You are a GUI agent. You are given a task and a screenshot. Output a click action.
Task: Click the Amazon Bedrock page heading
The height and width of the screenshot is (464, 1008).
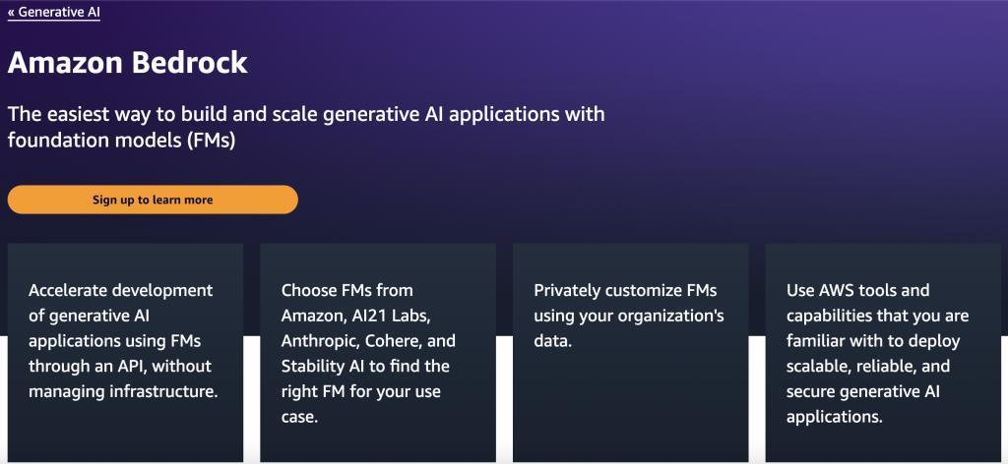tap(128, 64)
